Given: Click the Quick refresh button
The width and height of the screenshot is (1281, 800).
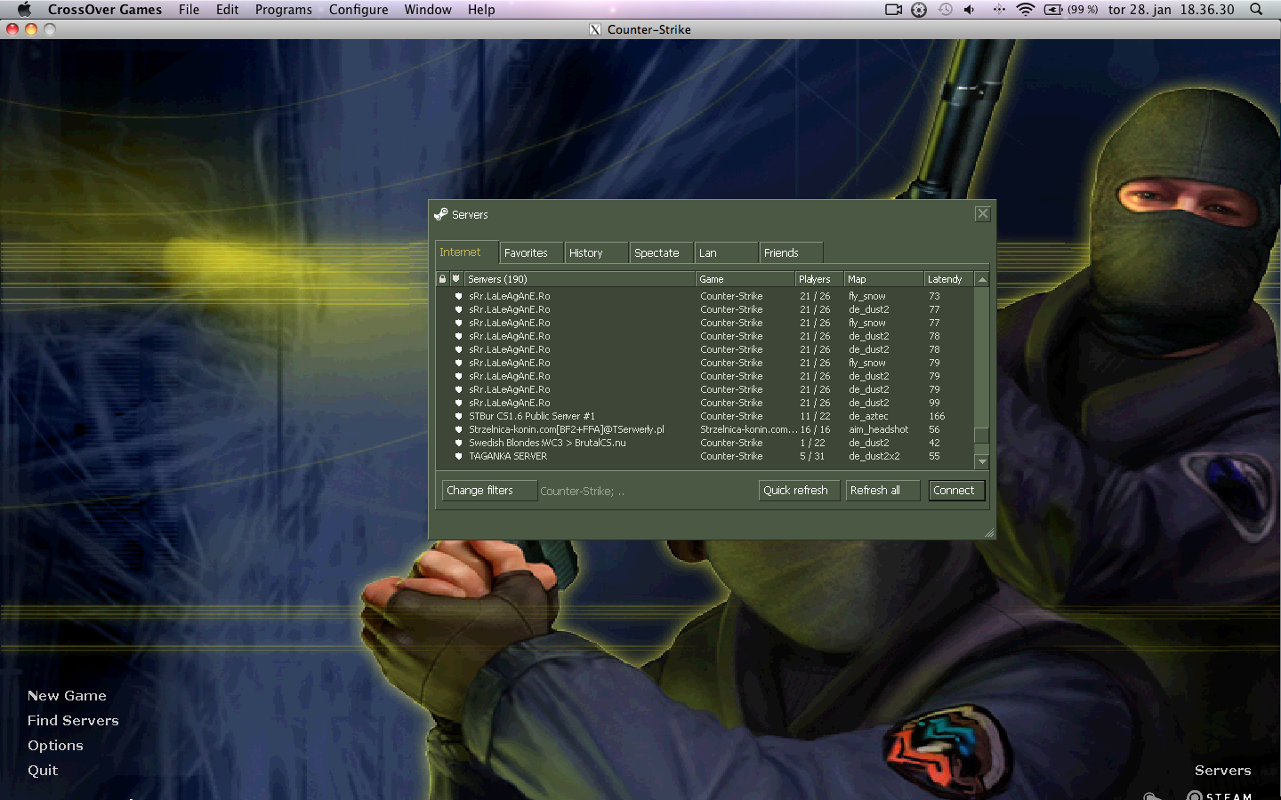Looking at the screenshot, I should (799, 491).
